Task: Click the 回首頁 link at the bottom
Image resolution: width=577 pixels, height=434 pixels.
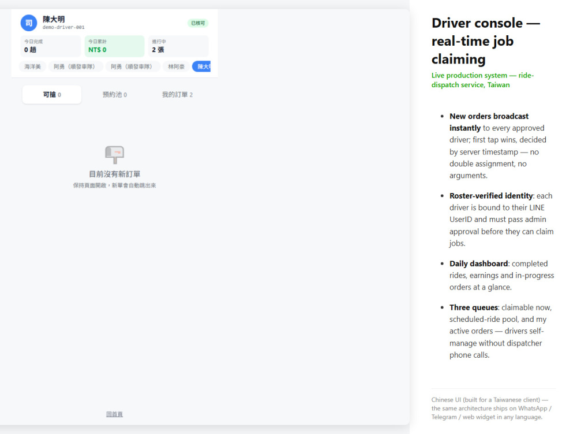Action: (114, 414)
